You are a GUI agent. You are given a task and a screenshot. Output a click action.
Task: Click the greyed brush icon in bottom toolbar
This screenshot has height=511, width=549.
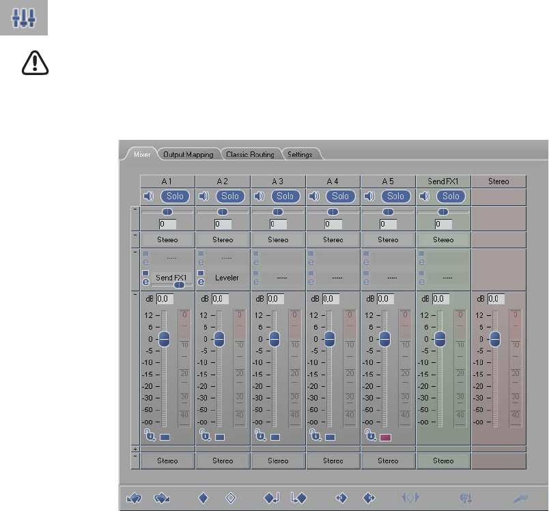(520, 498)
